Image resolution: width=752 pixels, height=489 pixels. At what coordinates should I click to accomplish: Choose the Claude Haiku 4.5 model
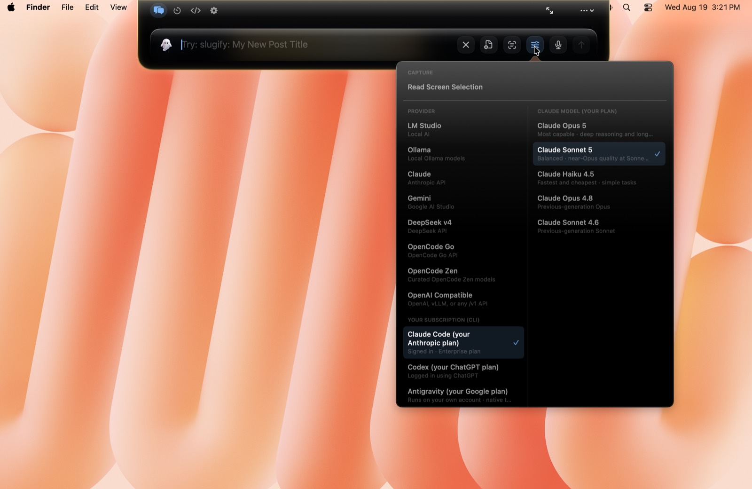(x=599, y=178)
